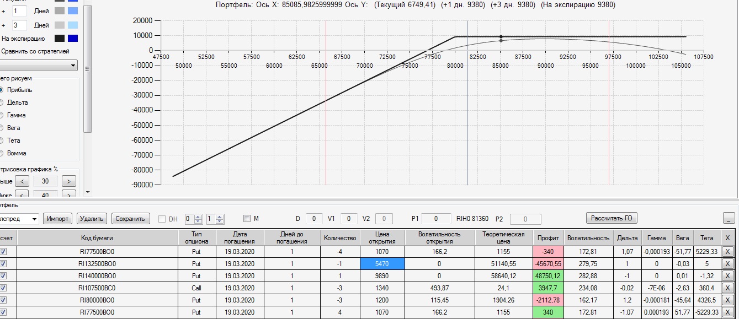Click the days field showing 3

(x=19, y=25)
